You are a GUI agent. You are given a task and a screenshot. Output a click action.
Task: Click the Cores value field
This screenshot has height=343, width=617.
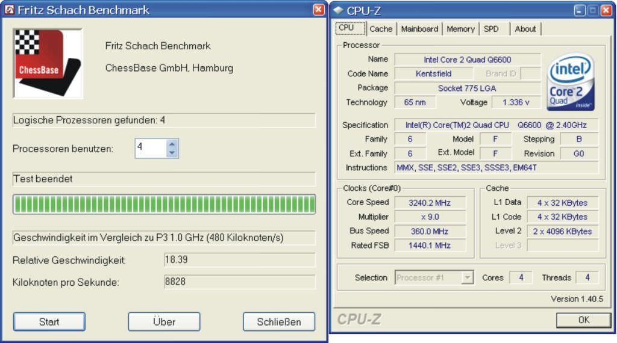pyautogui.click(x=521, y=277)
